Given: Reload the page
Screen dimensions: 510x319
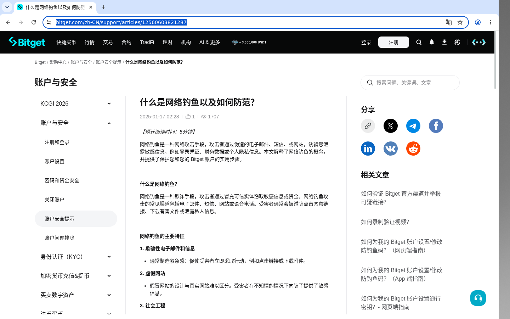Looking at the screenshot, I should click(x=34, y=22).
